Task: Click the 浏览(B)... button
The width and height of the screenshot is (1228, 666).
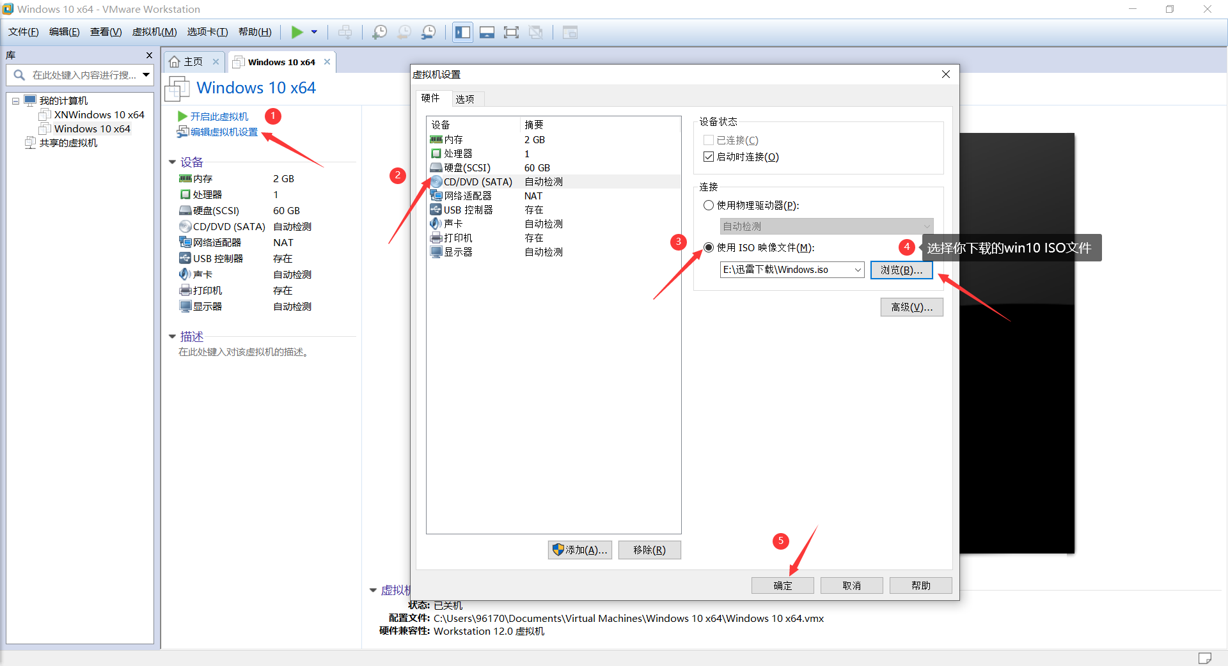Action: coord(901,270)
